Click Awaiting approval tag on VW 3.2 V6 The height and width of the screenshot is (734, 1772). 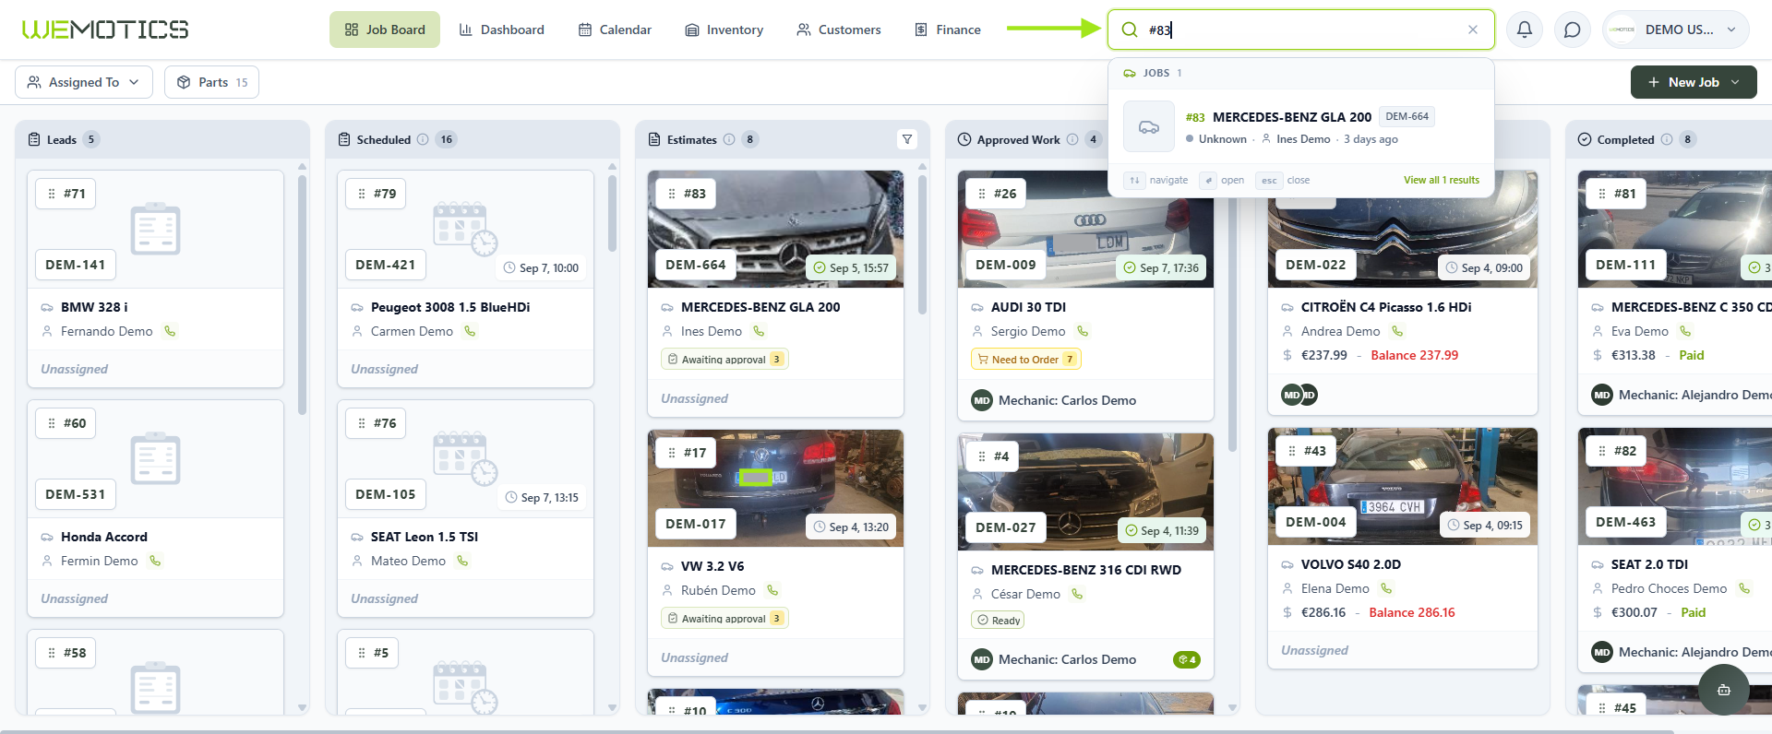(x=724, y=619)
